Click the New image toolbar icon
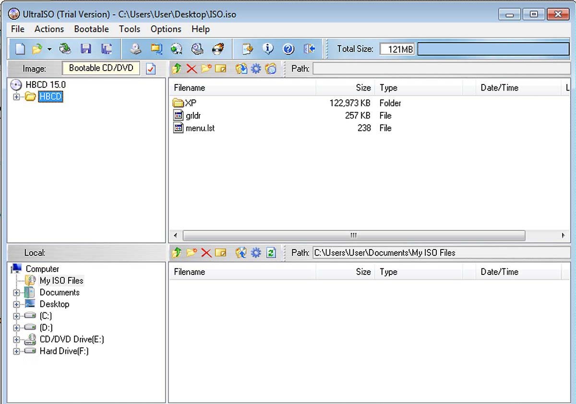 [x=20, y=49]
